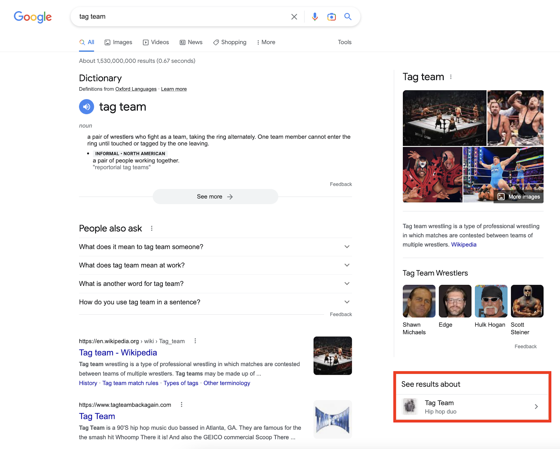560x449 pixels.
Task: Select the Scott Steiner wrestler card
Action: pos(527,310)
